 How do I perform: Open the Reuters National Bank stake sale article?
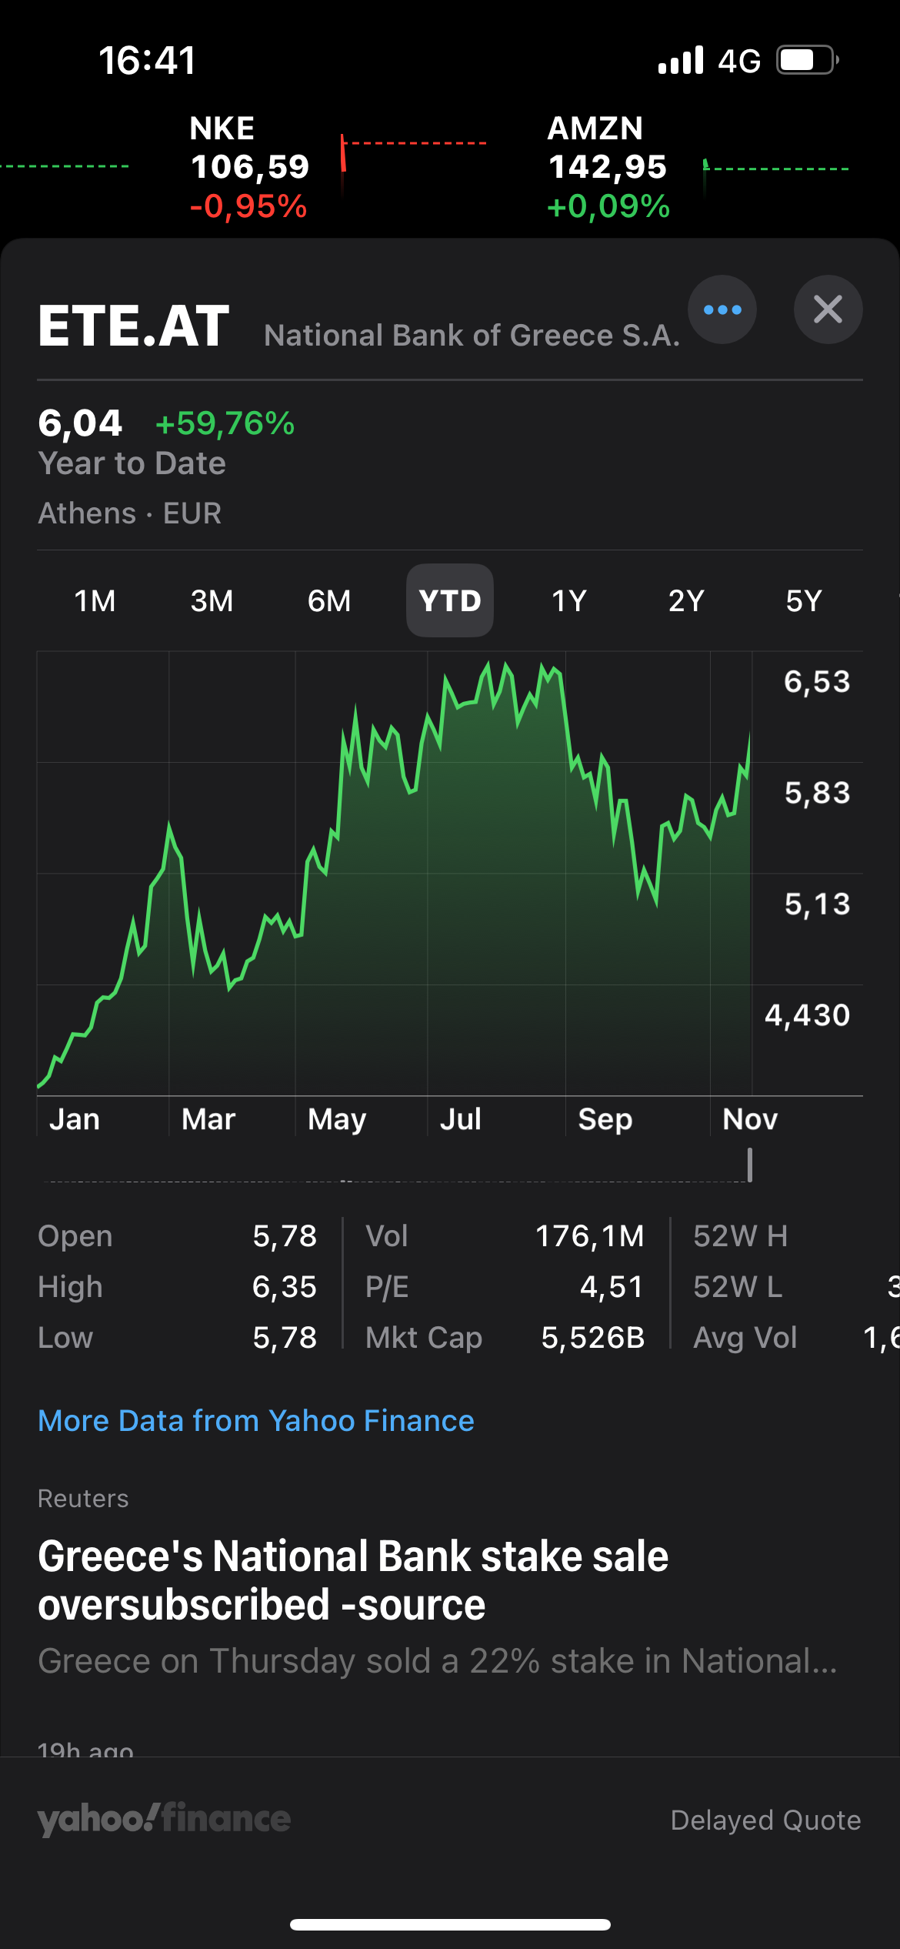point(354,1580)
